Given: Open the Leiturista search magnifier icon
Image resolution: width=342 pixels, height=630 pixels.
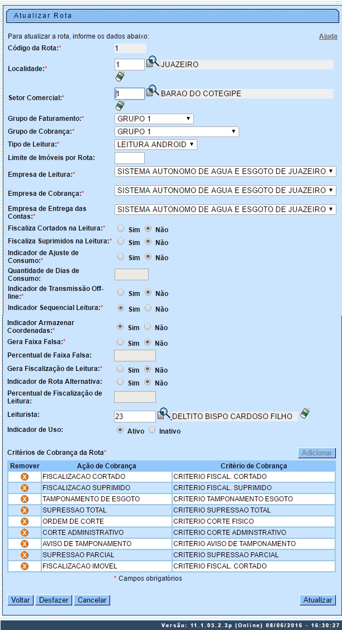Looking at the screenshot, I should click(x=164, y=413).
